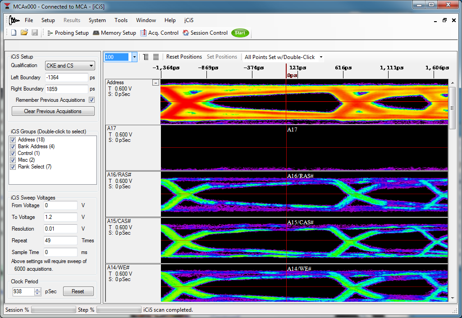Click the Open folder icon
The image size is (462, 318).
pyautogui.click(x=24, y=33)
